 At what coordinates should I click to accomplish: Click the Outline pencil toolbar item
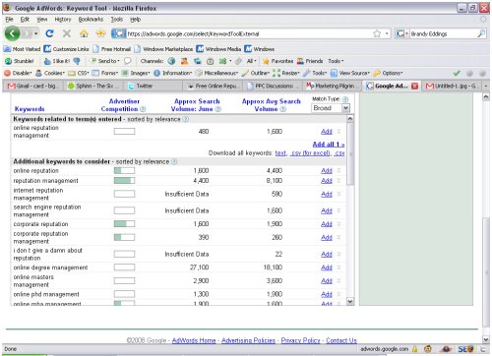click(x=256, y=73)
